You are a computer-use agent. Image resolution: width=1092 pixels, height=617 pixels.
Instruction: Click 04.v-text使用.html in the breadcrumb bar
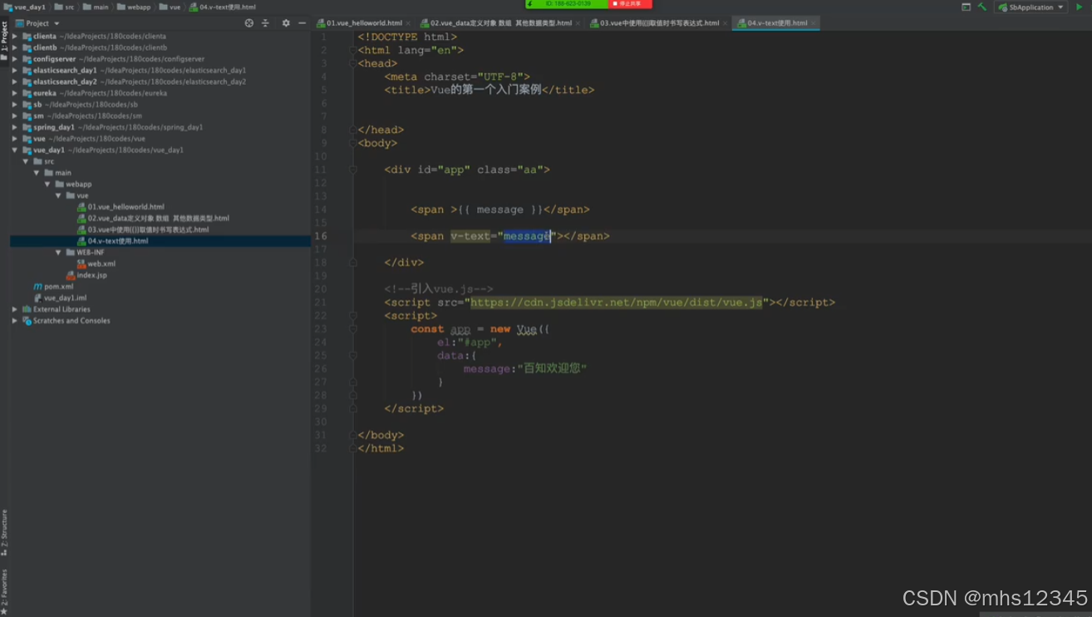pyautogui.click(x=222, y=7)
